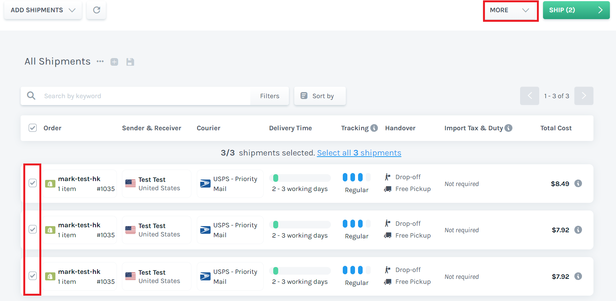Click the save view floppy icon
The height and width of the screenshot is (301, 616).
point(130,62)
